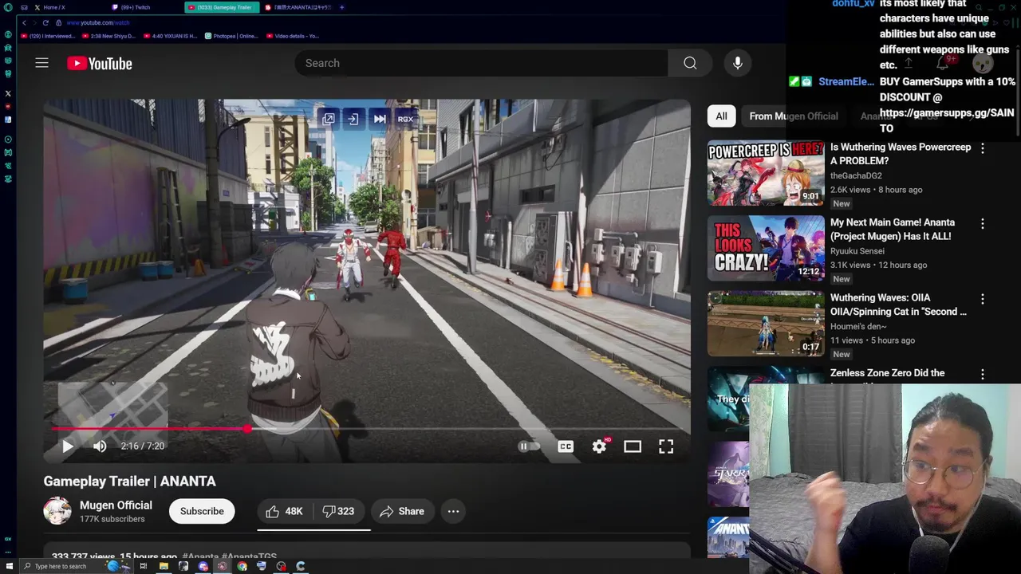
Task: Click the video player pop-out overlay icon
Action: pos(329,119)
